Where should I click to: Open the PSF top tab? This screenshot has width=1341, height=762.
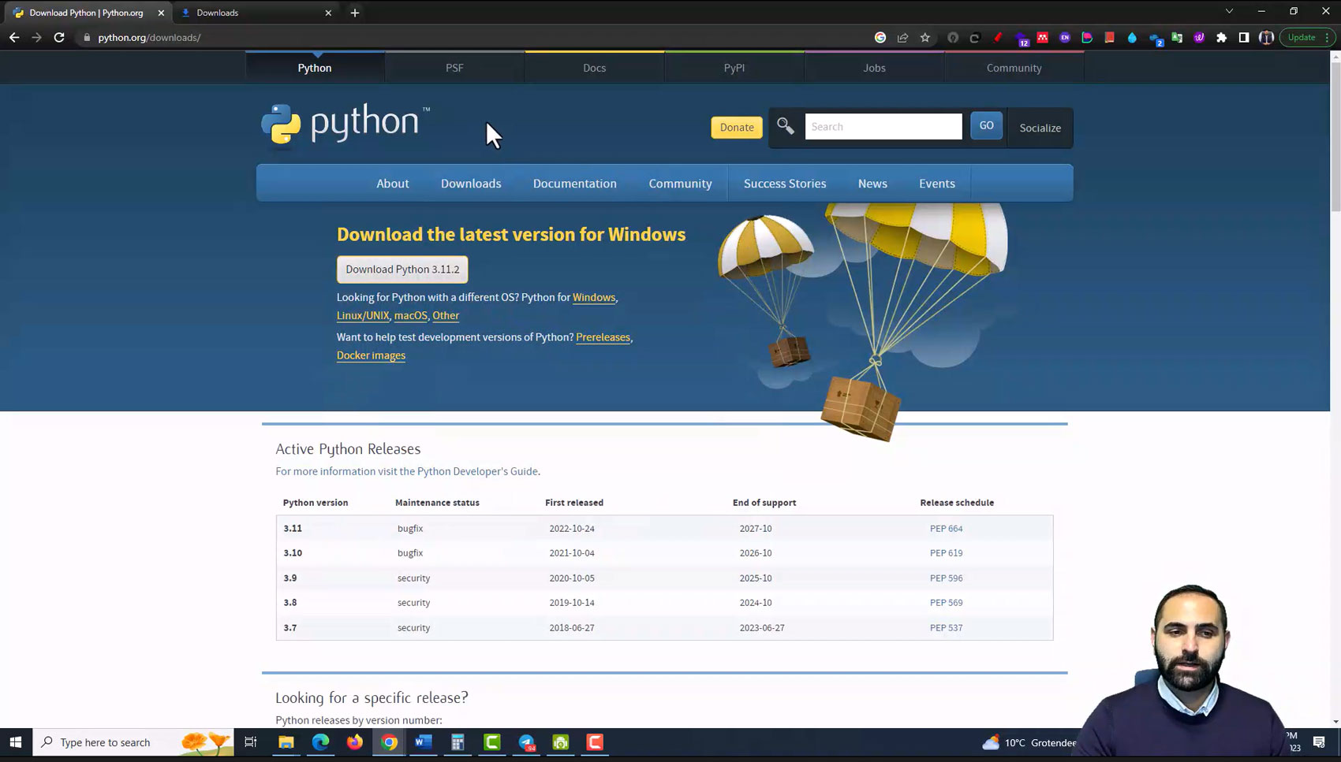454,68
